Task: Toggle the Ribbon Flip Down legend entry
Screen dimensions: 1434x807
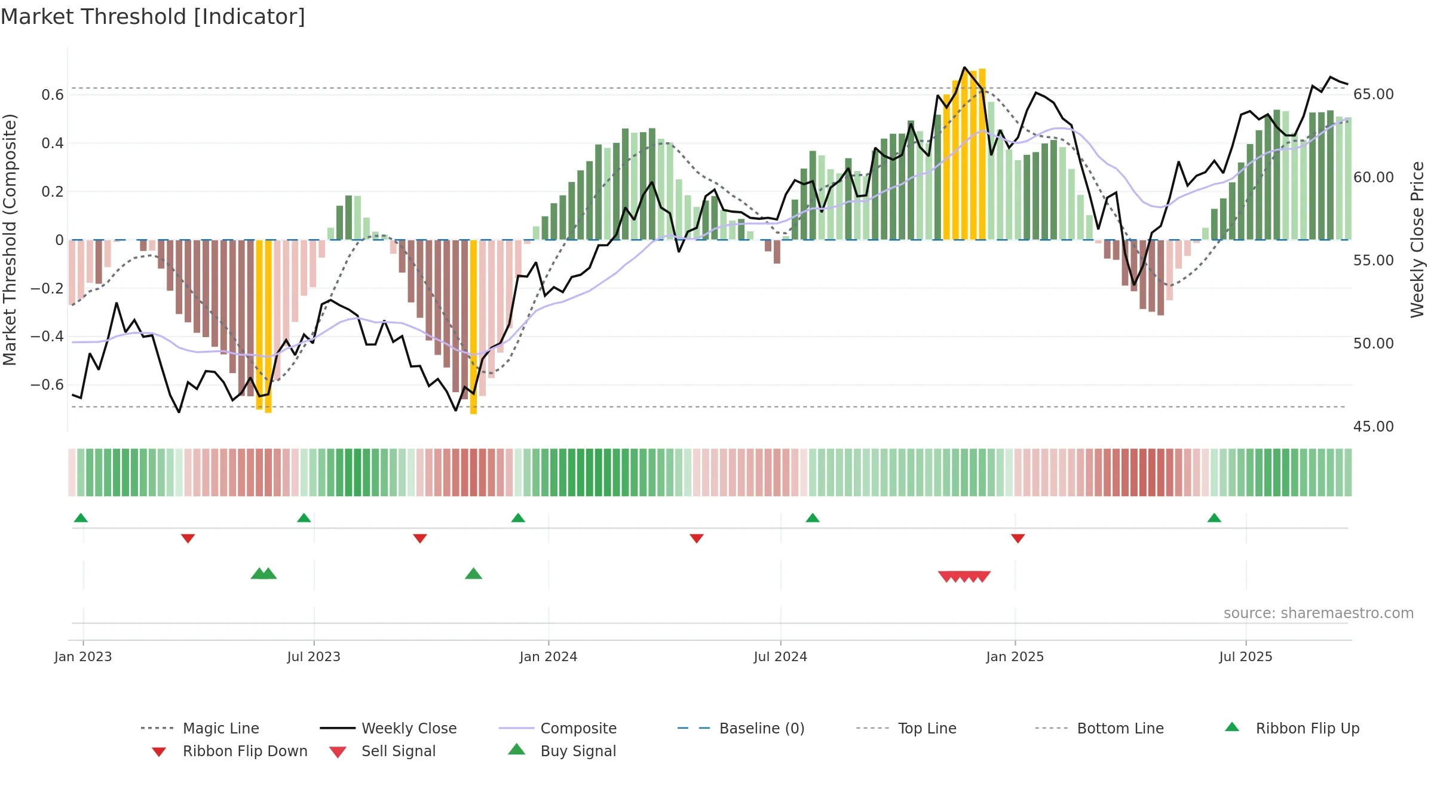Action: 229,751
